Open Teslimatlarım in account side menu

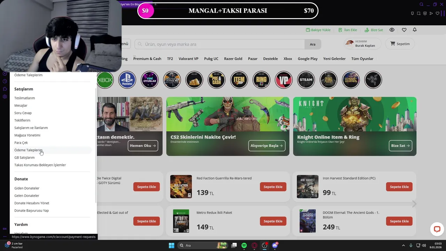click(25, 98)
